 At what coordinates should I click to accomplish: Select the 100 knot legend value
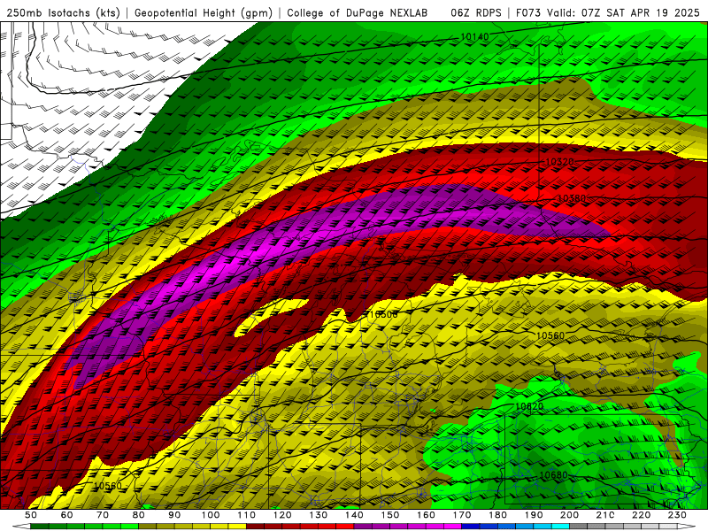point(210,515)
